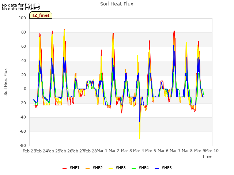Screen dimensions: 234x175
Task: Click the Feb 23 x-axis tick label
Action: coord(29,151)
